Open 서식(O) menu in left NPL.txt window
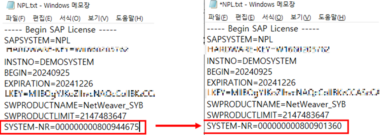The height and width of the screenshot is (135, 383). 70,18
